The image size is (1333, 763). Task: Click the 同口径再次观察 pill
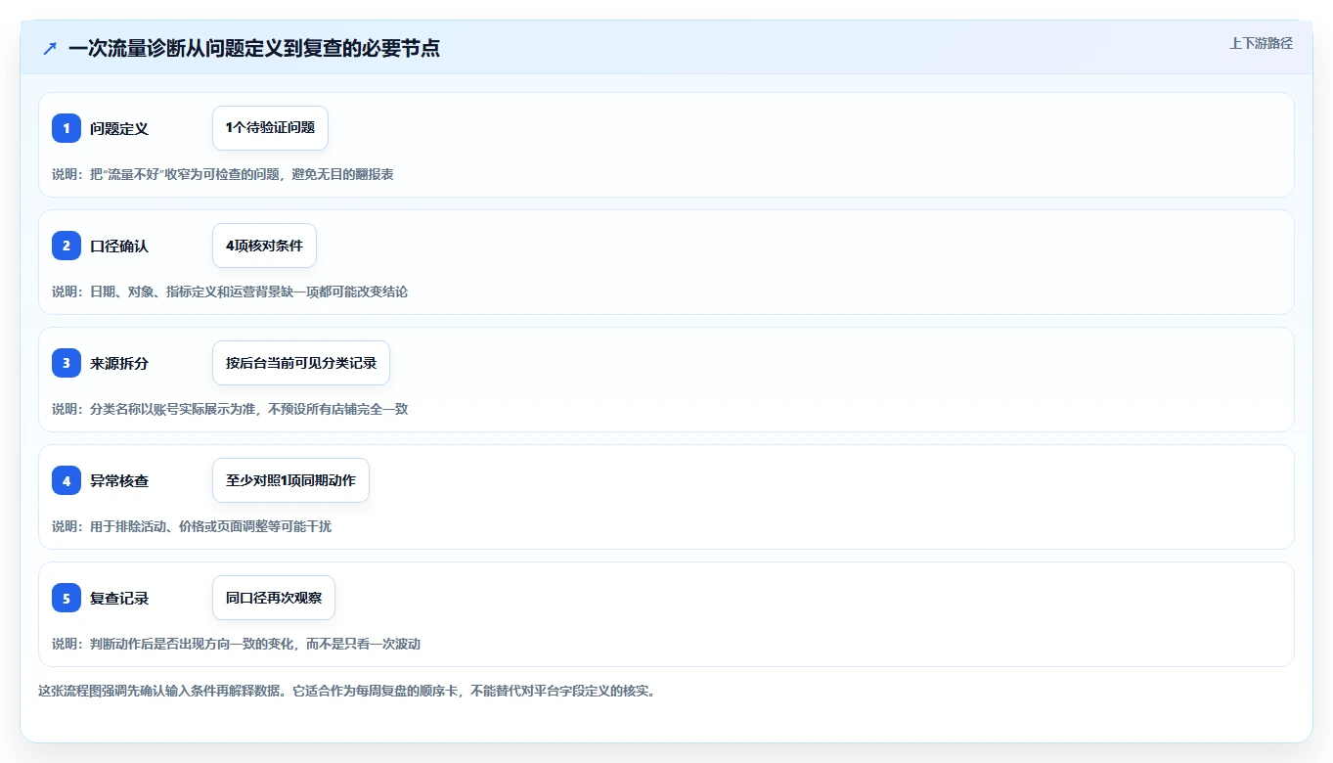point(274,598)
